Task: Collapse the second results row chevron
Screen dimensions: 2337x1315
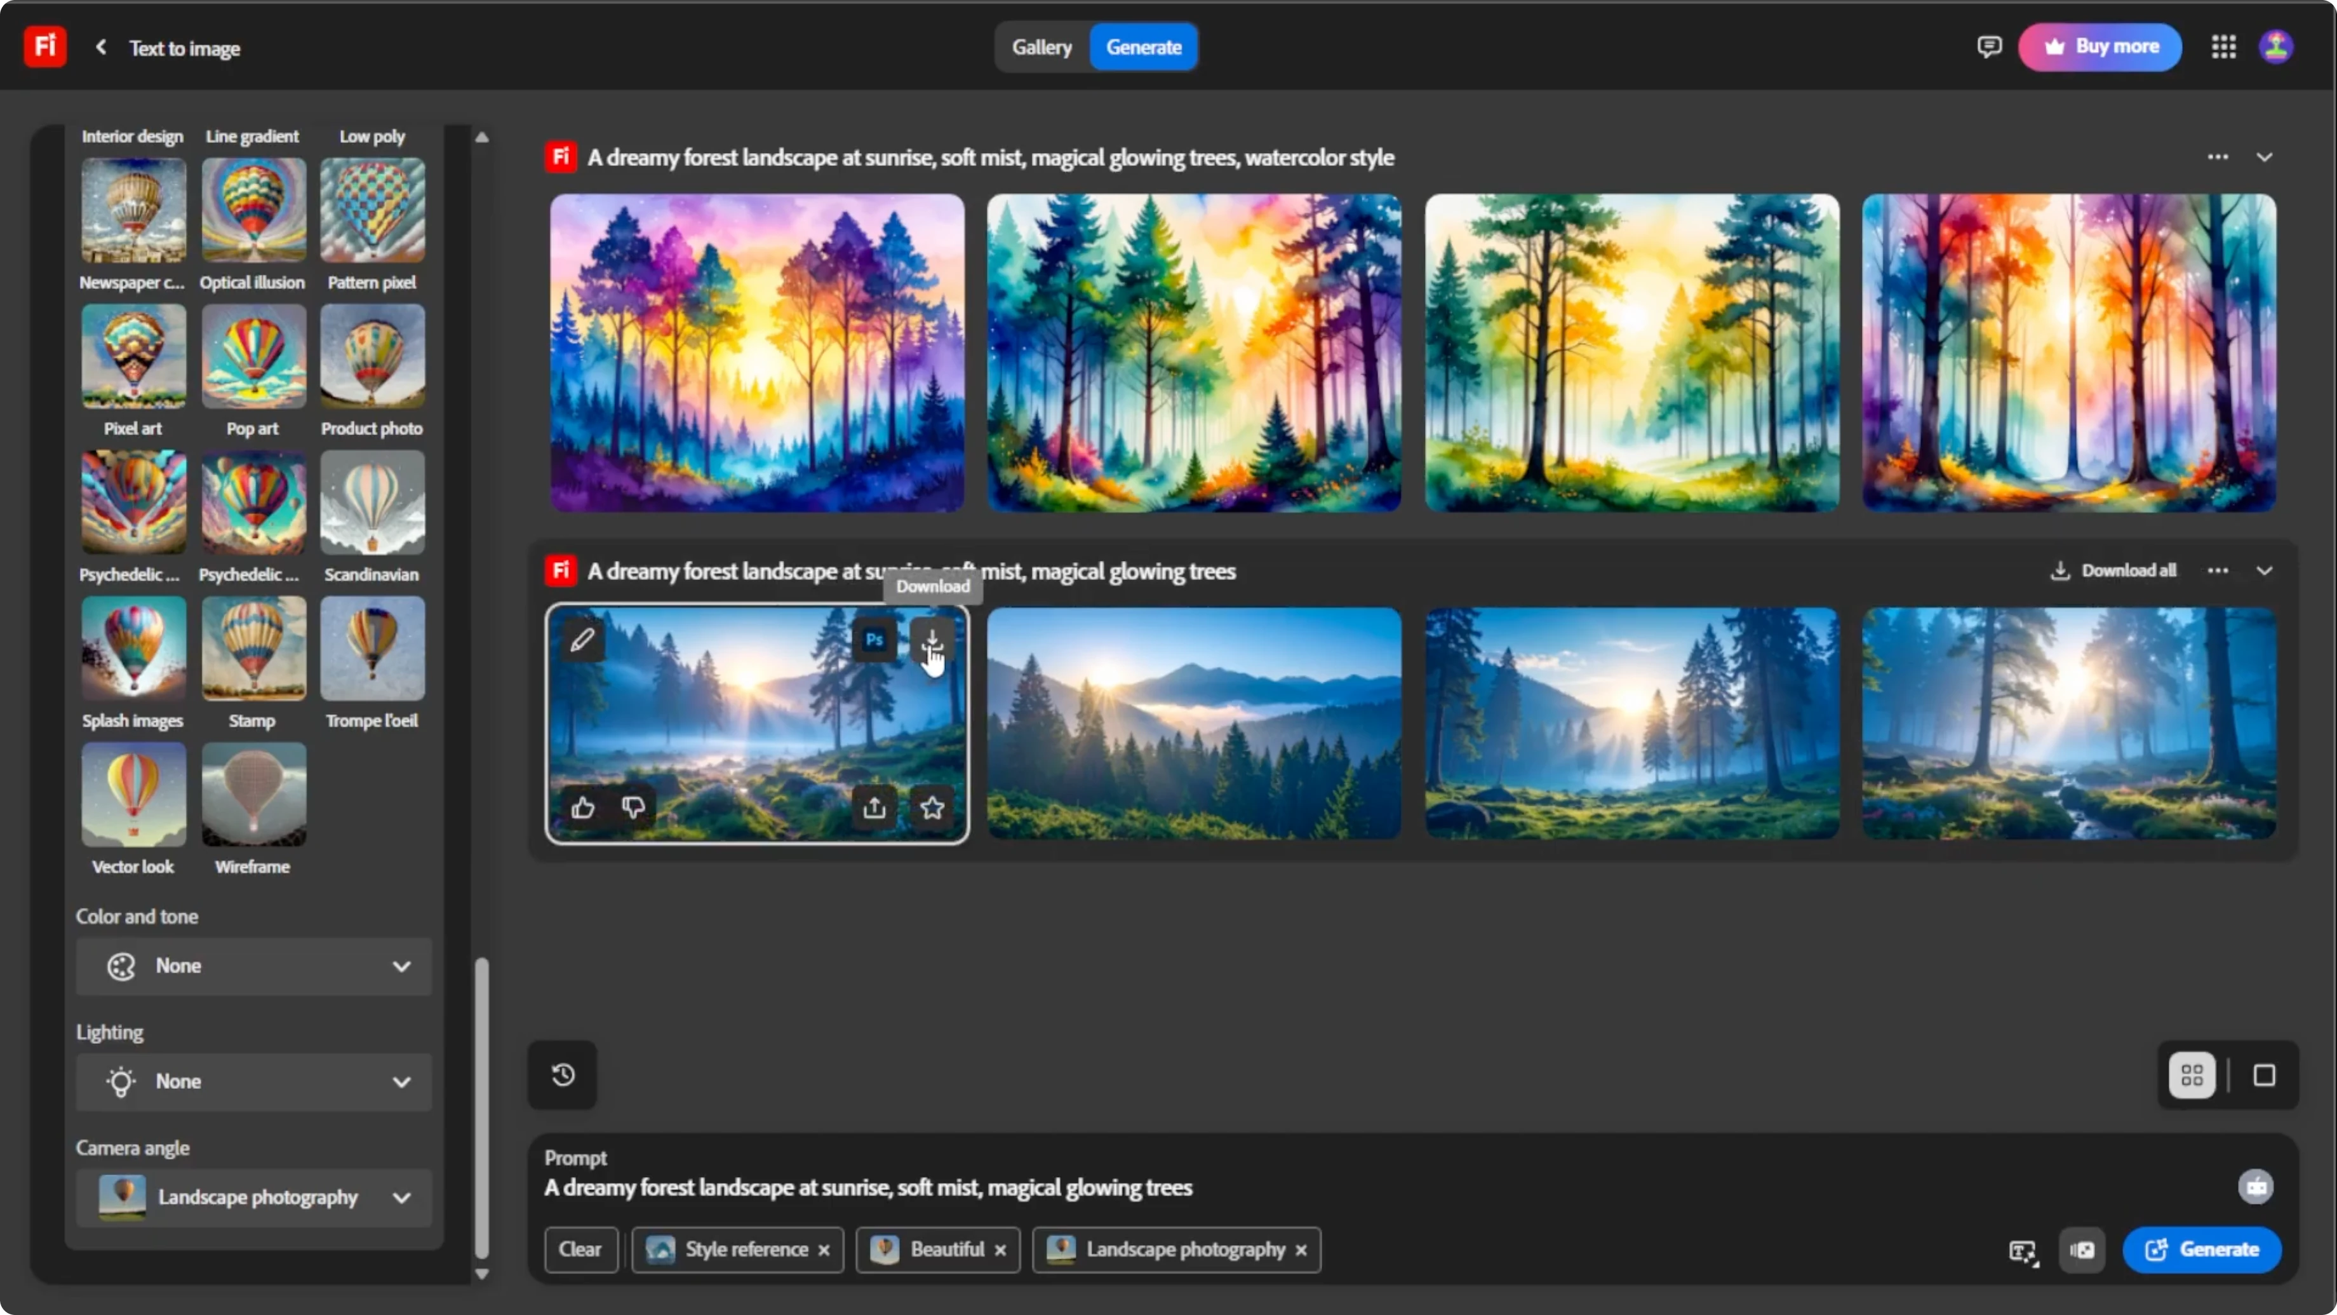Action: (x=2263, y=571)
